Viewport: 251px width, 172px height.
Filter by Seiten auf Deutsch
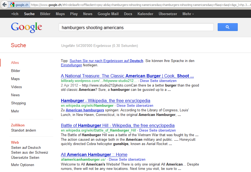[x=26, y=147]
